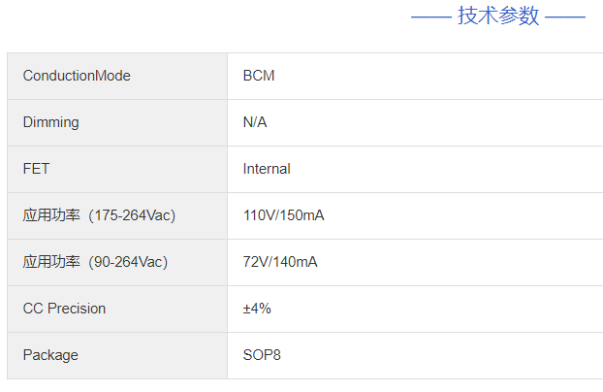Click the (90-264Vac) voltage range text
603x392 pixels.
point(128,262)
